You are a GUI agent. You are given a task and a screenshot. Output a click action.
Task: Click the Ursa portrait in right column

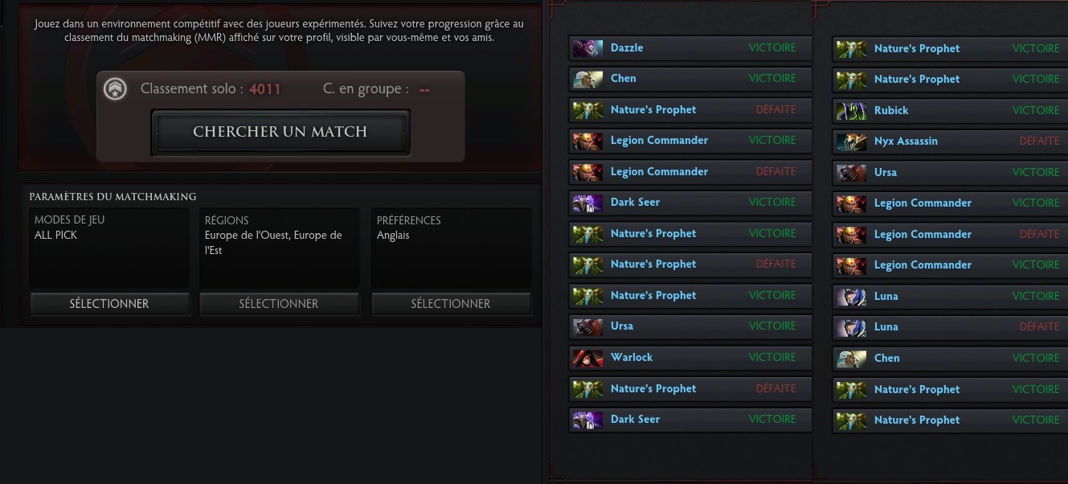851,173
